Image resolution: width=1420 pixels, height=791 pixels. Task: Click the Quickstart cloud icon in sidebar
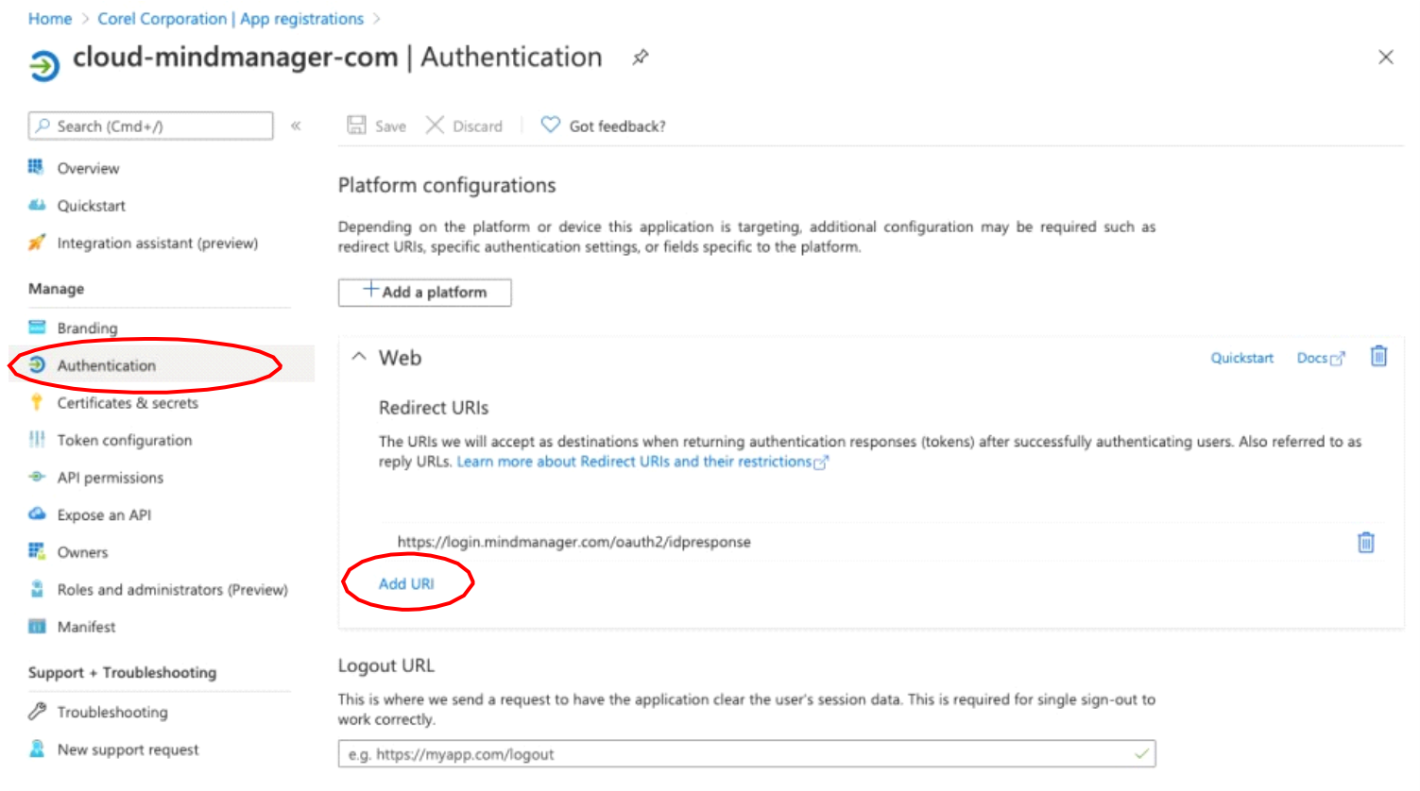pos(37,205)
